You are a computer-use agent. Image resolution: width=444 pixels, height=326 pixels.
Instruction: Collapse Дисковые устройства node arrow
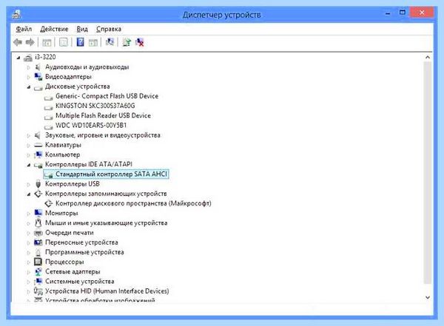[x=29, y=87]
